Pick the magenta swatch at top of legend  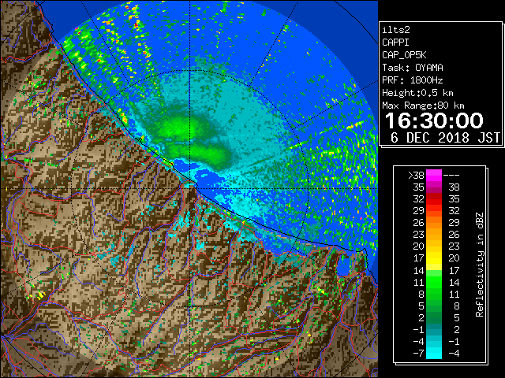click(x=434, y=175)
